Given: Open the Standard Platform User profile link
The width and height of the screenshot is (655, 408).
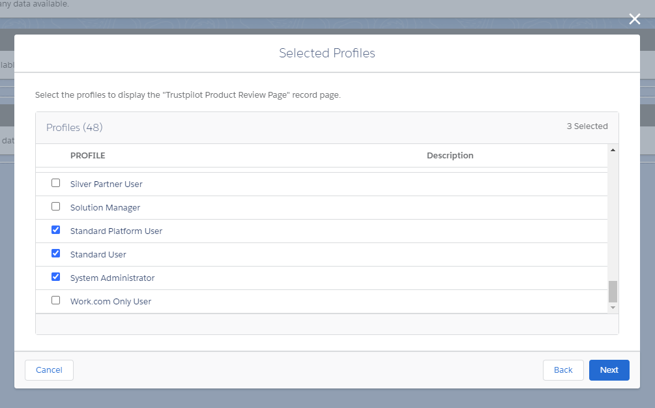Looking at the screenshot, I should 116,231.
